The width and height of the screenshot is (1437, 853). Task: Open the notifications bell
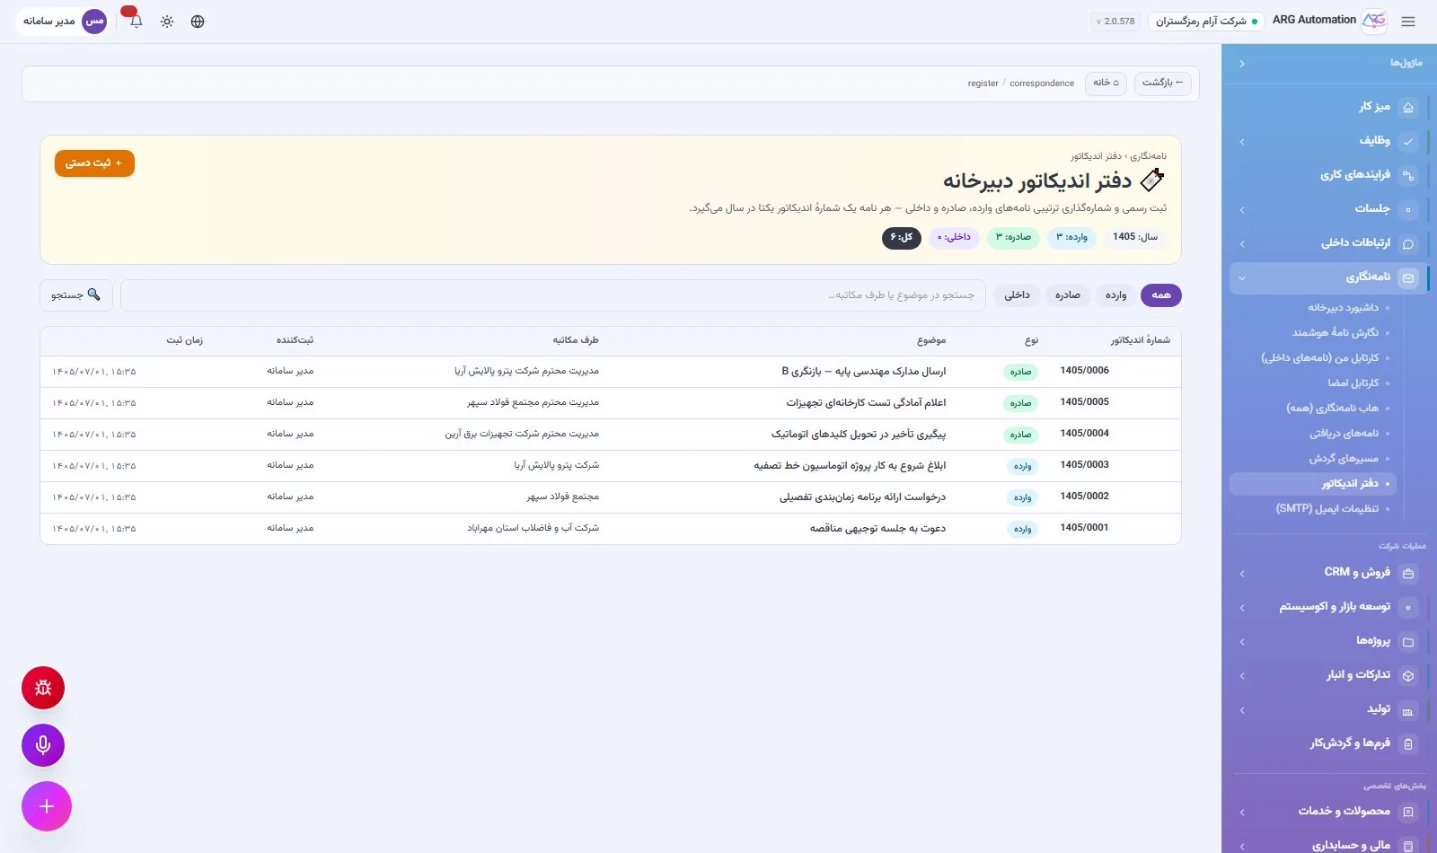click(137, 22)
